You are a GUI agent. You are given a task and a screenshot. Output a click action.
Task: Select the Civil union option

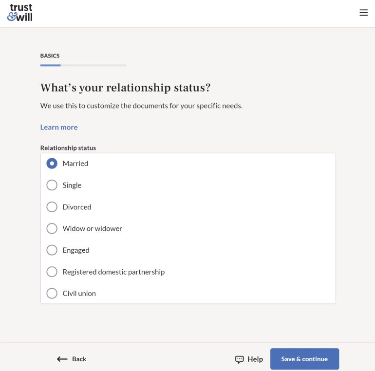[x=52, y=293]
